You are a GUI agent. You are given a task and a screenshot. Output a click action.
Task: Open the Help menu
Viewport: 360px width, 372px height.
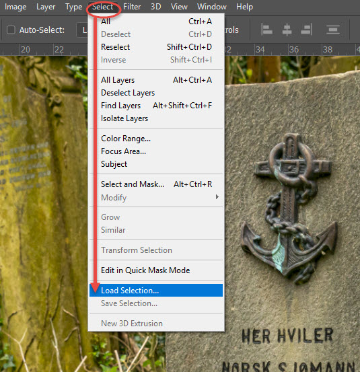(244, 7)
